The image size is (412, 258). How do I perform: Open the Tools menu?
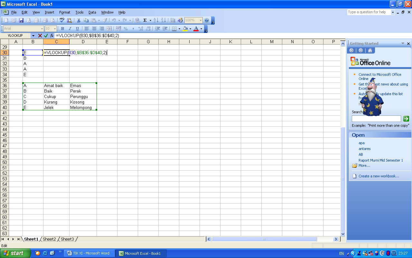click(80, 12)
